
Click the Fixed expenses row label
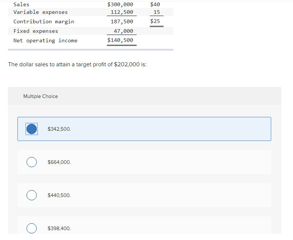pos(35,31)
